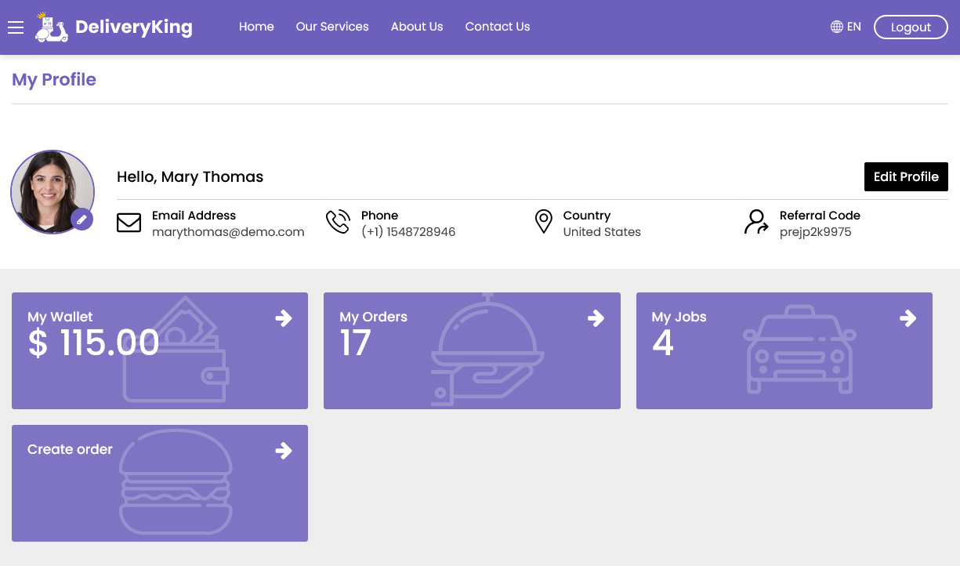This screenshot has height=566, width=960.
Task: Click the arrow on My Orders card
Action: tap(596, 317)
